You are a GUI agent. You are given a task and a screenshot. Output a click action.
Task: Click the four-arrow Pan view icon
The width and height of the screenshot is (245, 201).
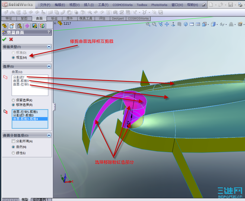[x=167, y=24]
